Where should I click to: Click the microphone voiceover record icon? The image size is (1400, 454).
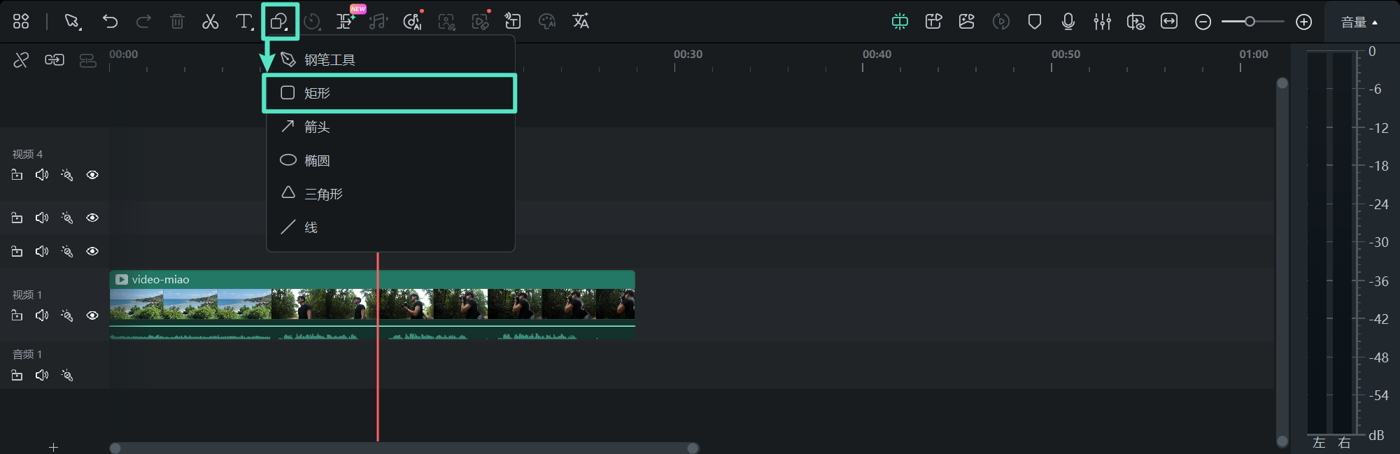point(1068,22)
